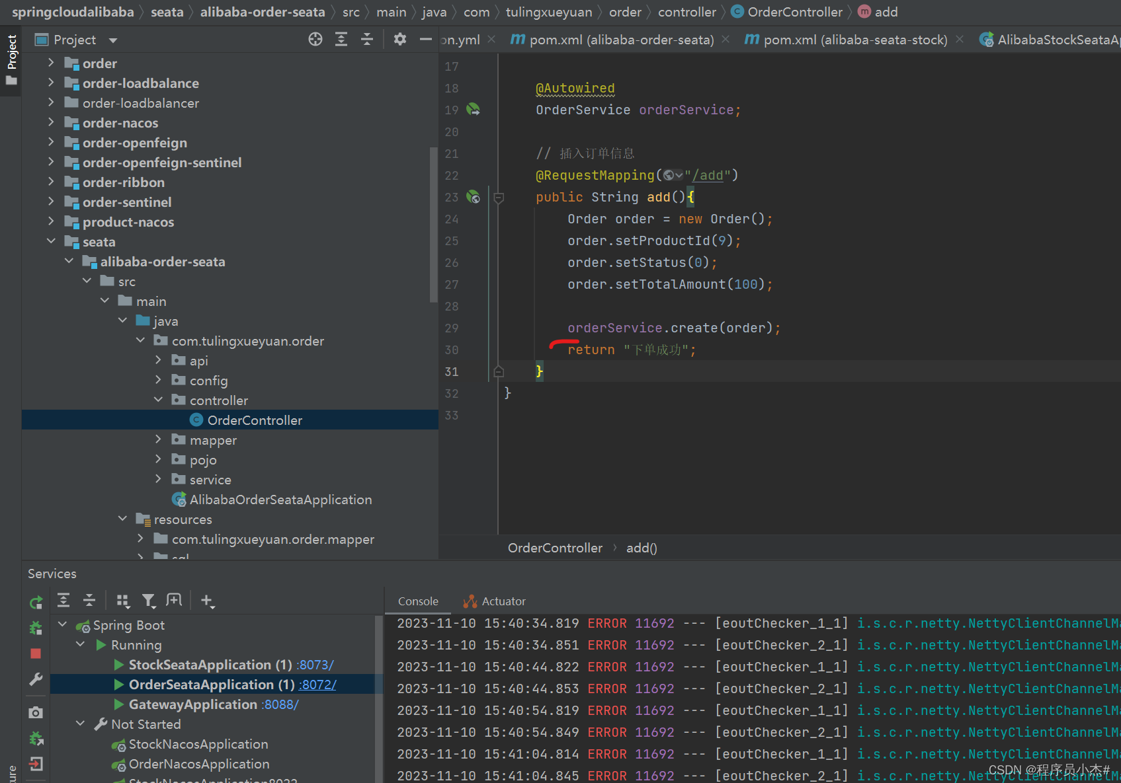Screen dimensions: 1121x783
Task: Click add() in bottom editor breadcrumb
Action: pyautogui.click(x=642, y=548)
